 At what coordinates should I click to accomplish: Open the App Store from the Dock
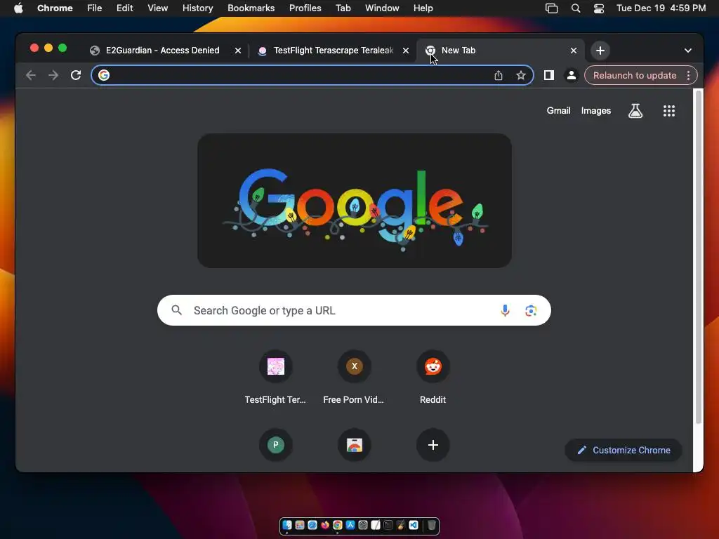click(350, 525)
